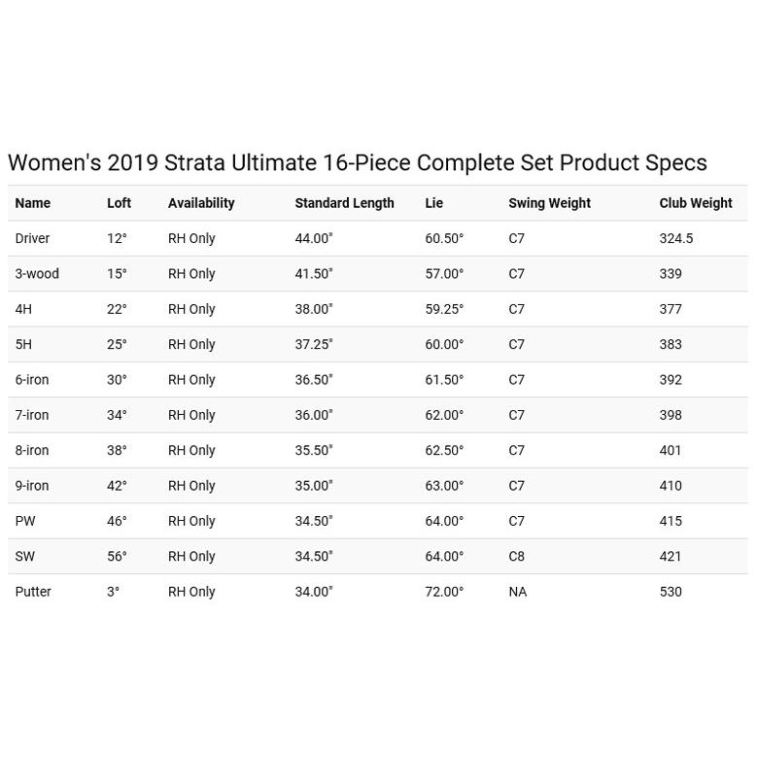
Task: Click the 9-iron loft value 42°
Action: [117, 486]
